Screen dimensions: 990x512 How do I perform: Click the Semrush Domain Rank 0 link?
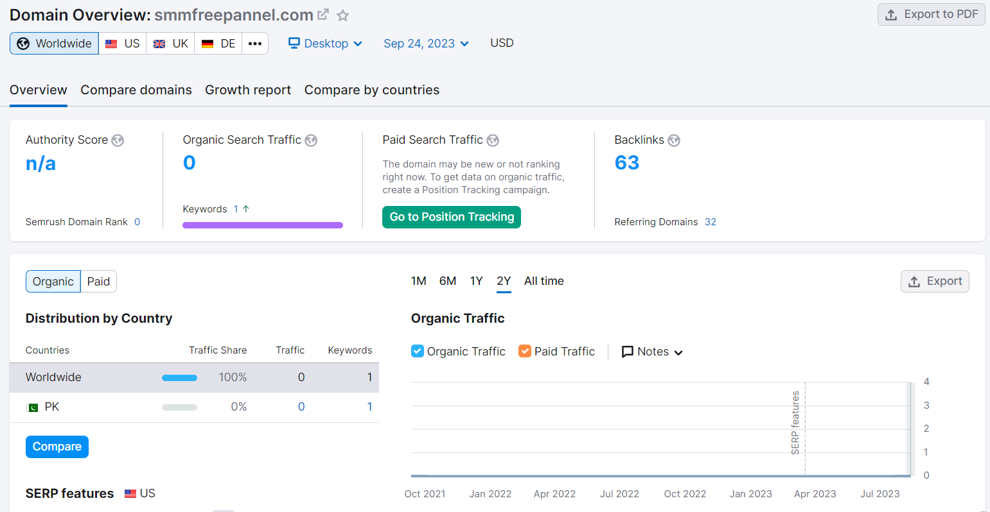(x=137, y=222)
